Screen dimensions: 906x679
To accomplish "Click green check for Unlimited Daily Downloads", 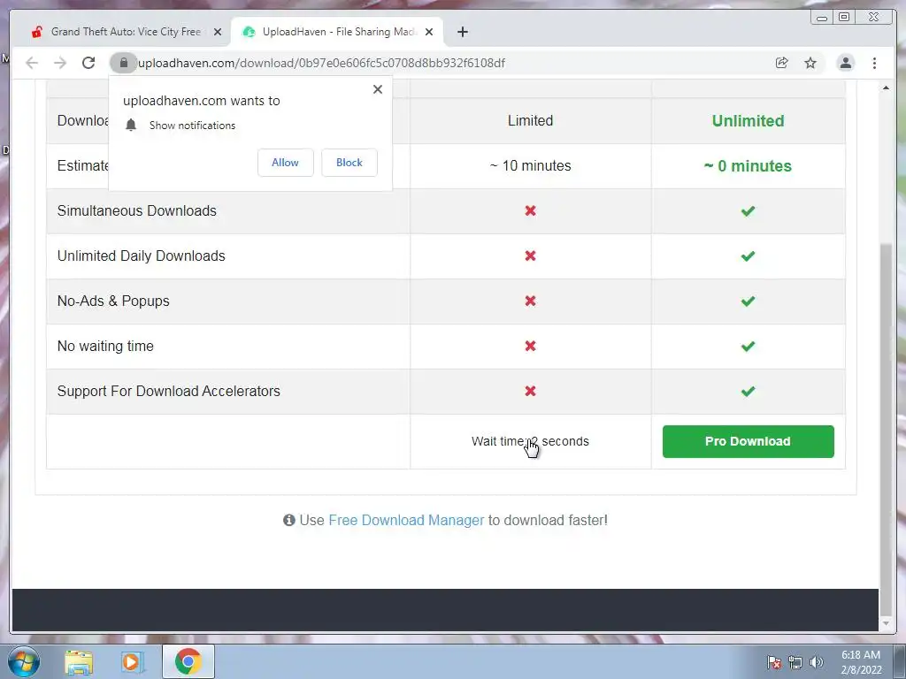I will coord(748,256).
